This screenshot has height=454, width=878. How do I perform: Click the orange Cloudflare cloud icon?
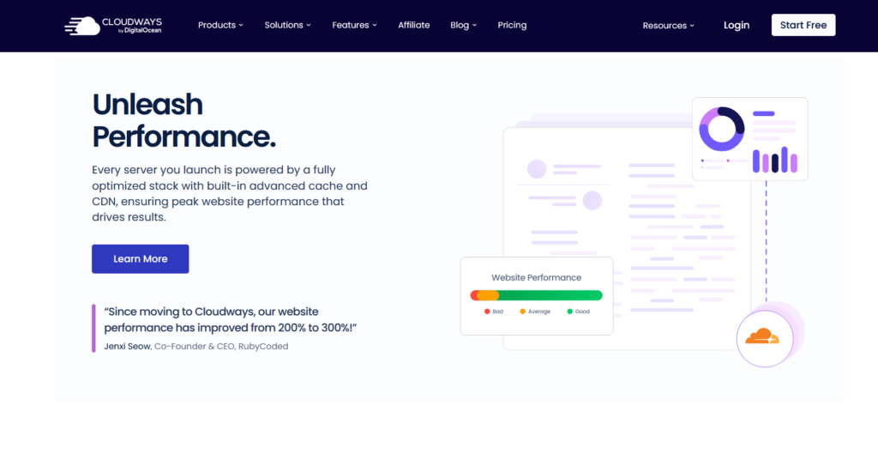click(762, 337)
